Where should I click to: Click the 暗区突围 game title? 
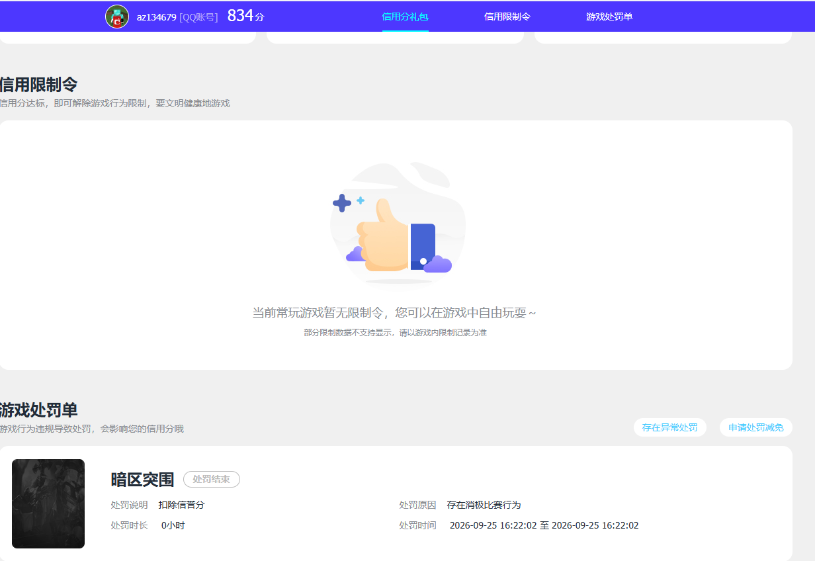pyautogui.click(x=142, y=480)
